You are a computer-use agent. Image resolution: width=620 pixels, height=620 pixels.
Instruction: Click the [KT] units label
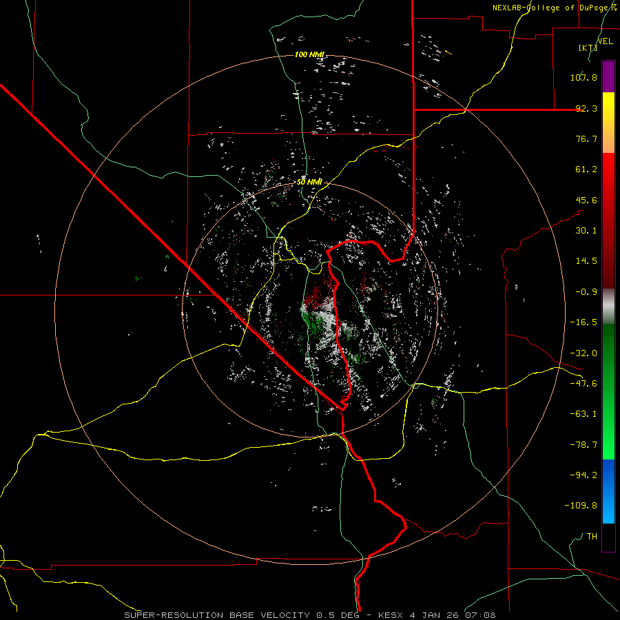[588, 48]
